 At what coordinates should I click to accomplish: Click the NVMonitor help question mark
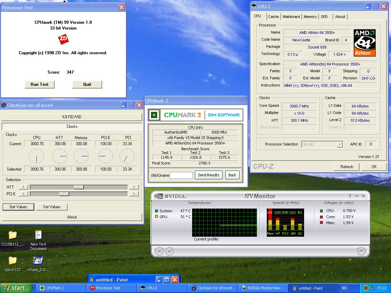(x=350, y=196)
